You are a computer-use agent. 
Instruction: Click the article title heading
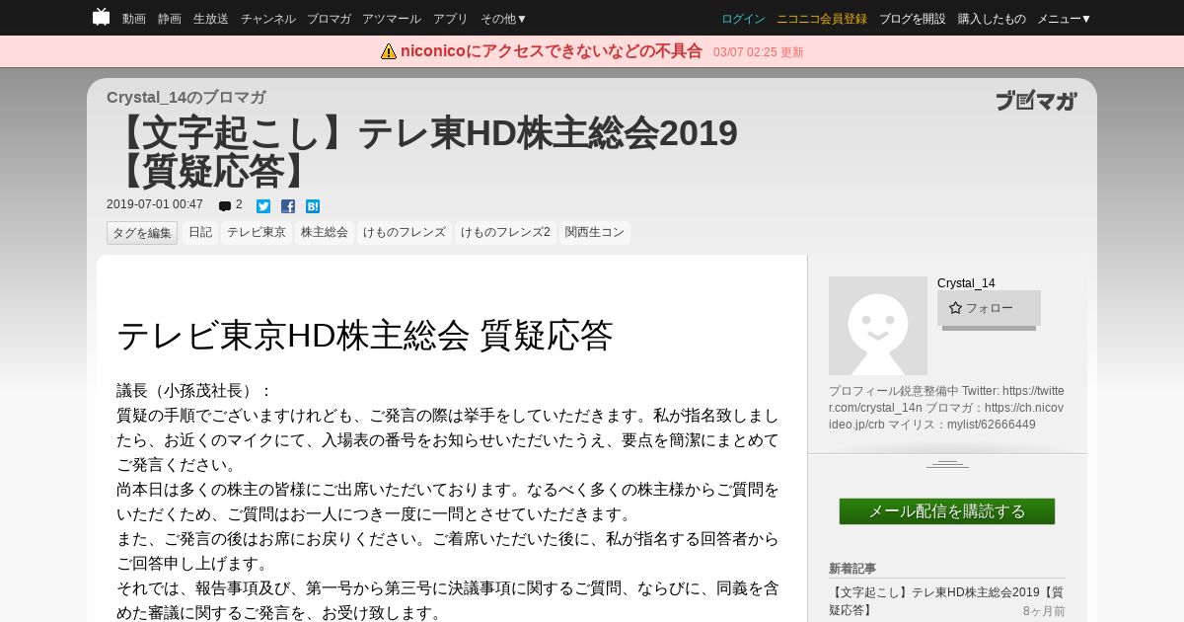[x=423, y=151]
